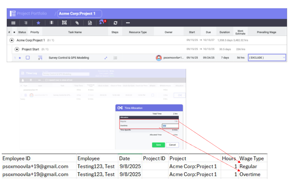The height and width of the screenshot is (180, 291).
Task: Collapse the Acme Corp:Project 1 row
Action: [x=12, y=40]
